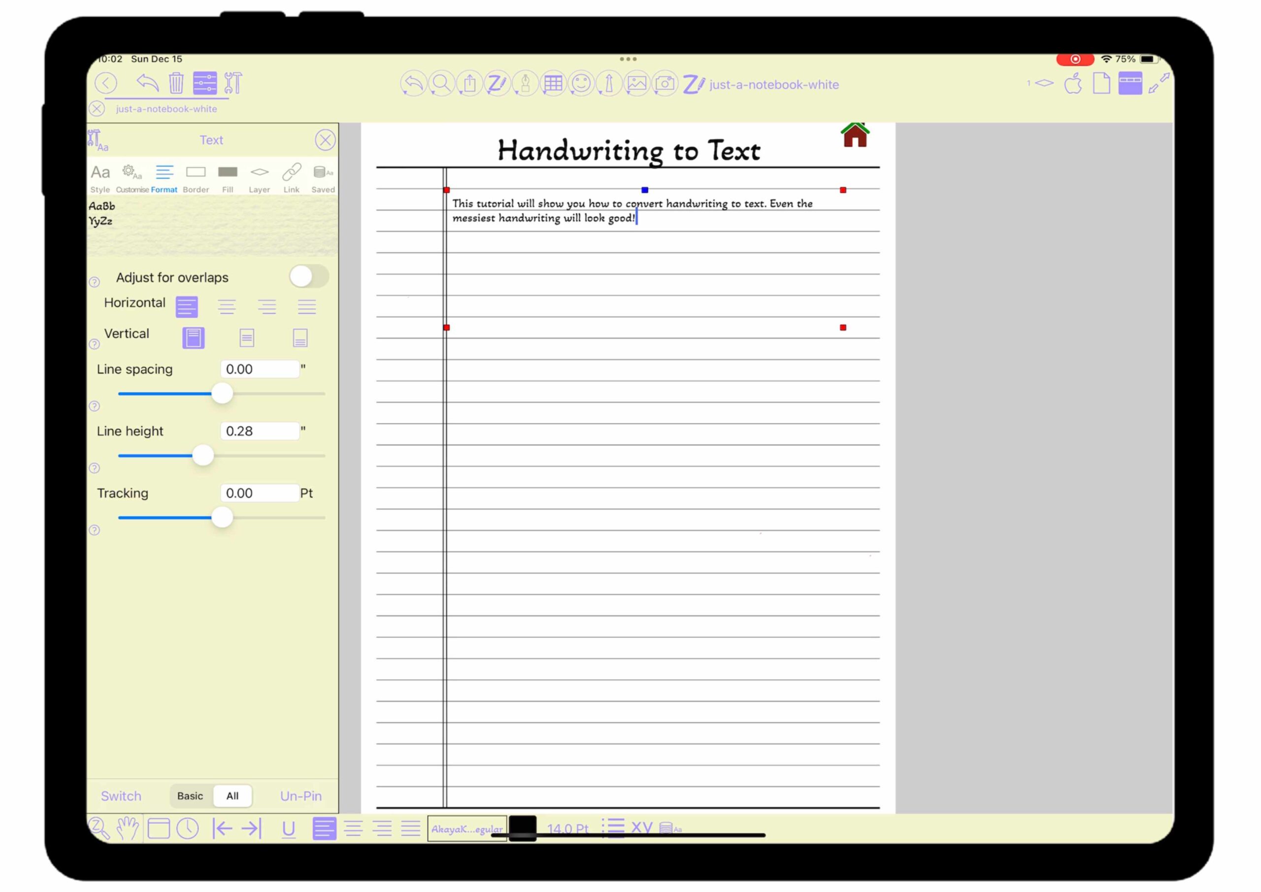The height and width of the screenshot is (892, 1261).
Task: Select the hand pan tool
Action: (128, 828)
